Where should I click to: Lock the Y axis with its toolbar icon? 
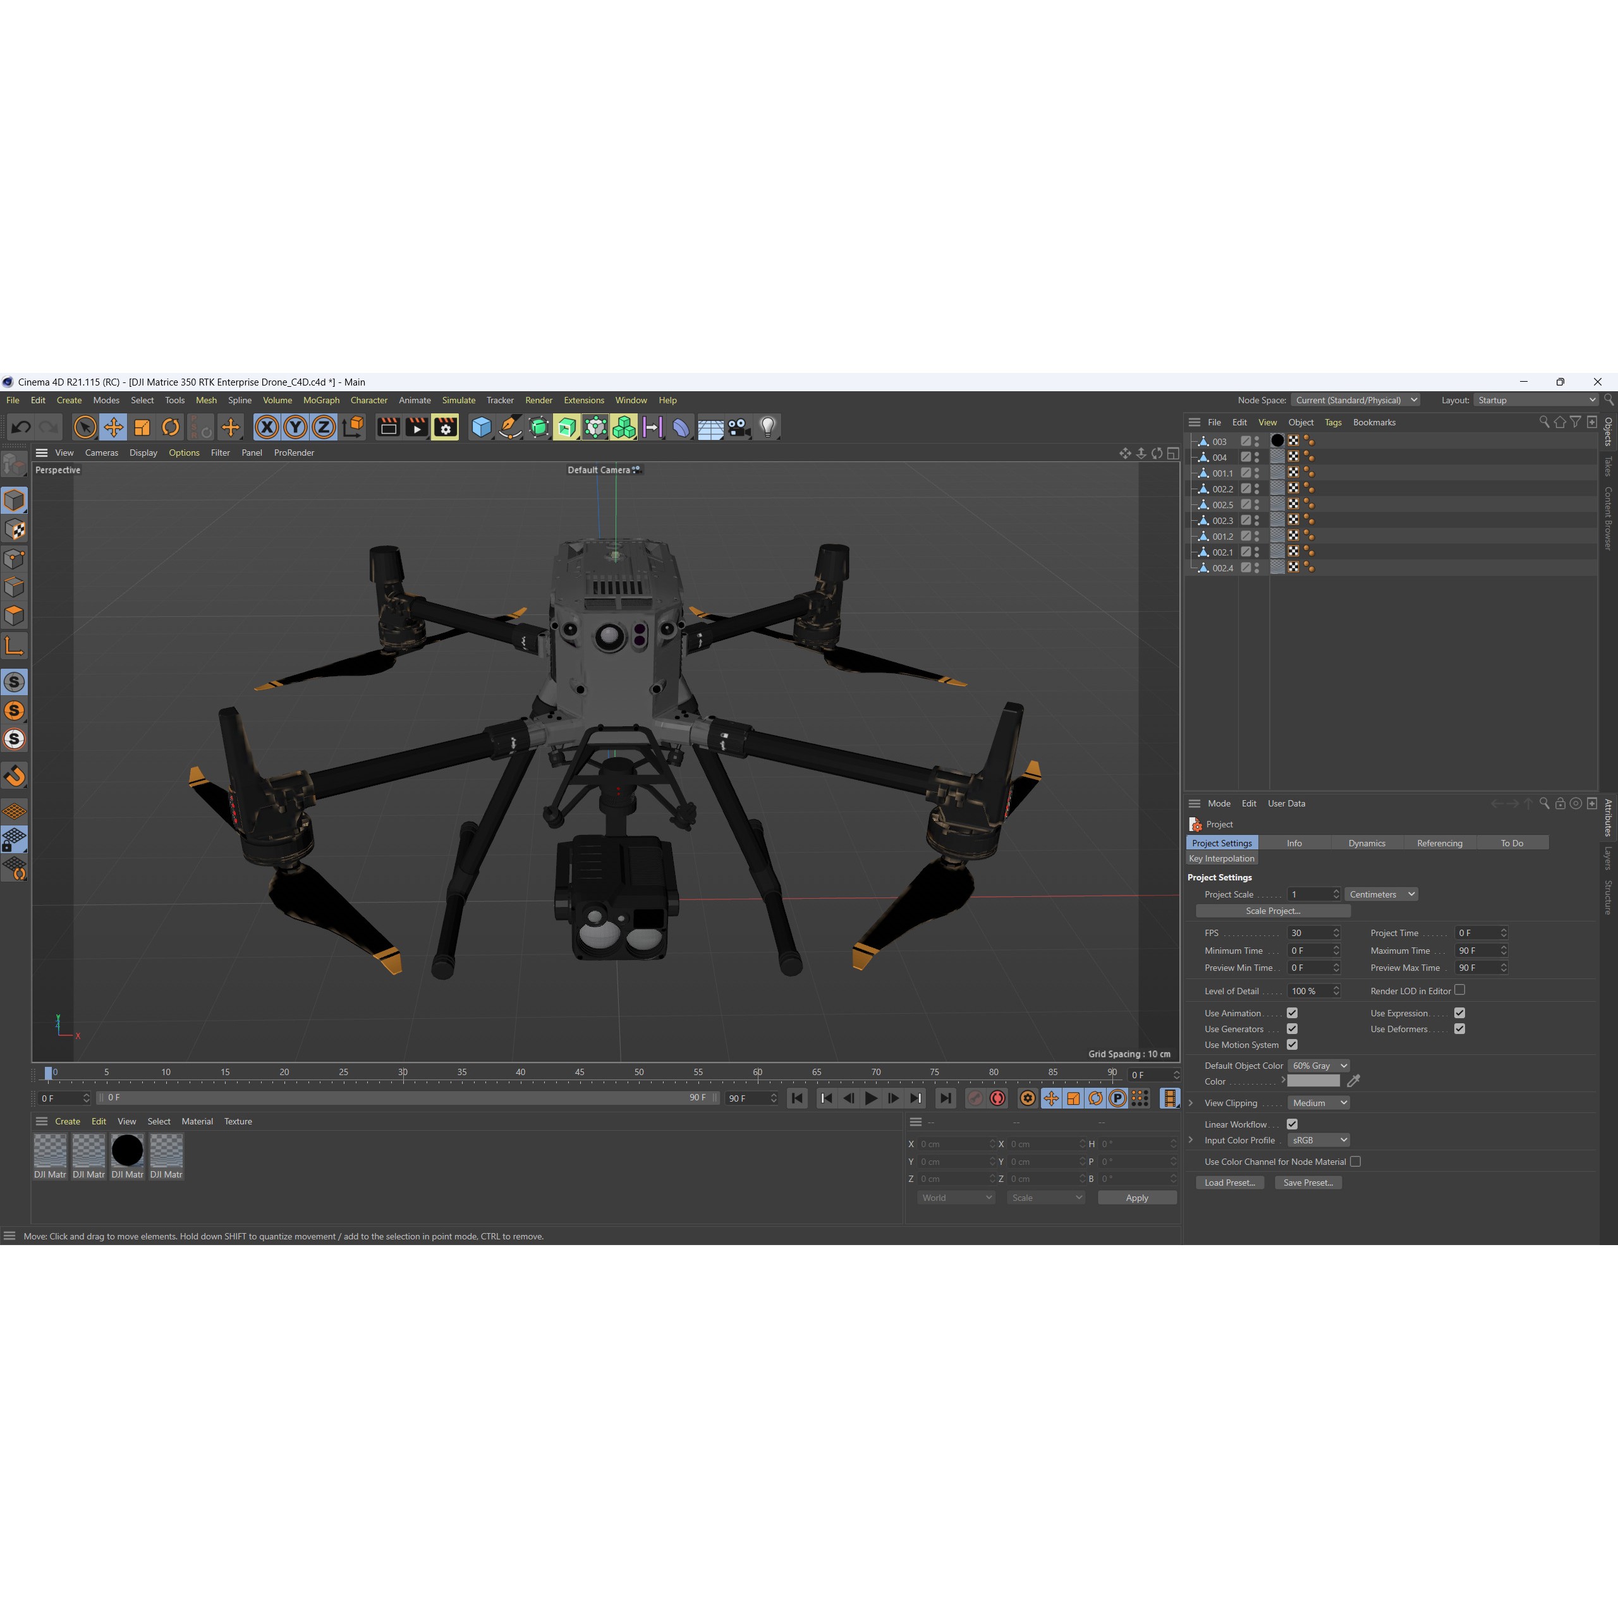coord(295,427)
